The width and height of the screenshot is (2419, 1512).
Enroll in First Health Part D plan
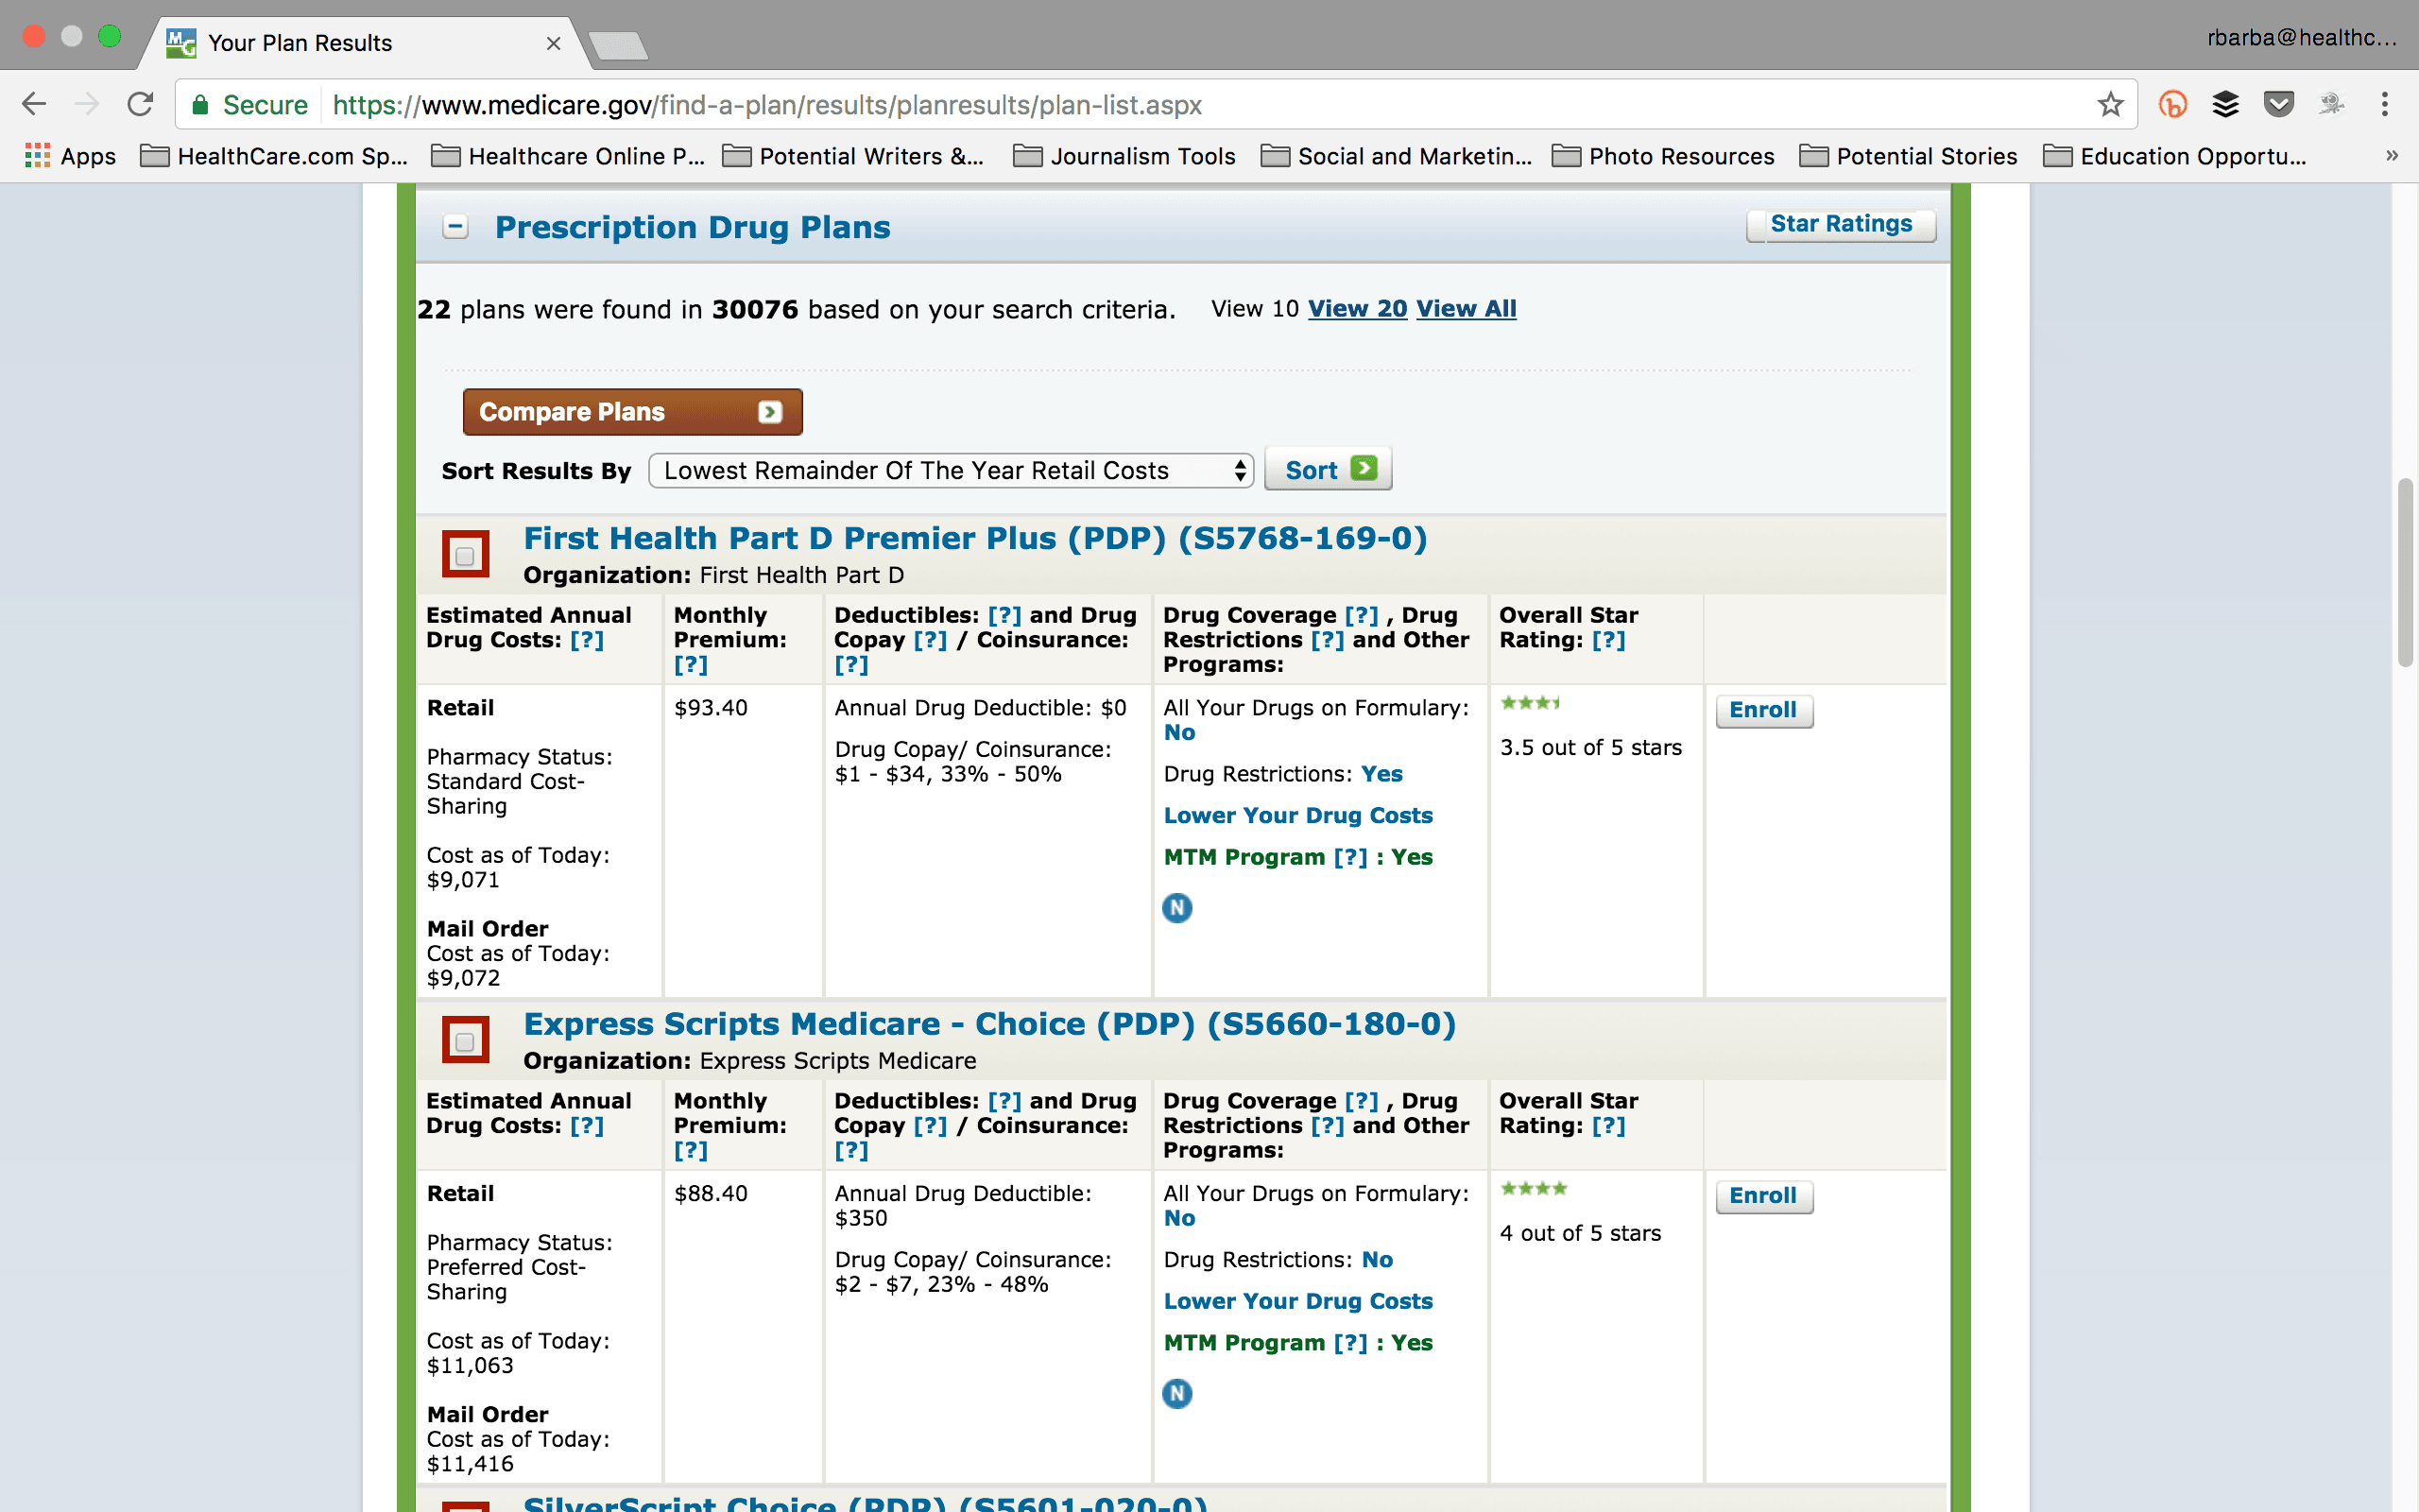click(x=1763, y=710)
